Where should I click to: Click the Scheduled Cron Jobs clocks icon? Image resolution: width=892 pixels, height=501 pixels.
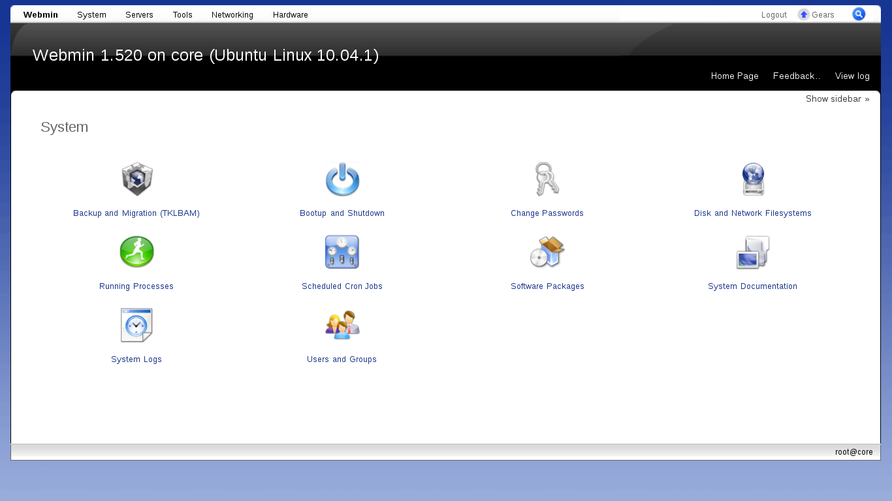[342, 252]
